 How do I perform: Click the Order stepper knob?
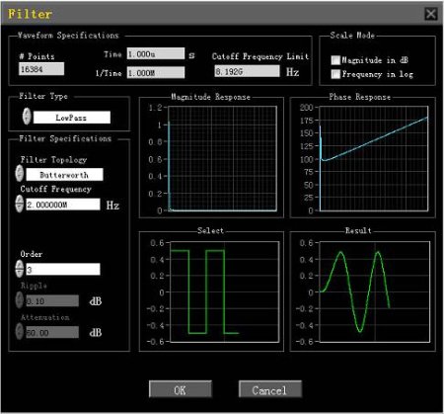click(x=20, y=269)
